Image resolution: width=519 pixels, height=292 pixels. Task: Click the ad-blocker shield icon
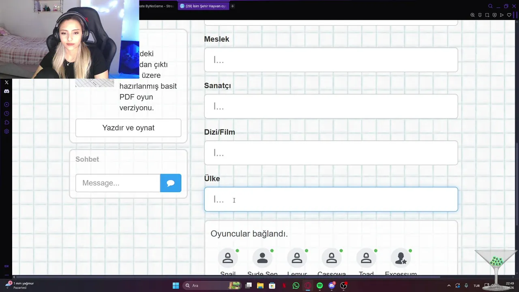point(494,15)
